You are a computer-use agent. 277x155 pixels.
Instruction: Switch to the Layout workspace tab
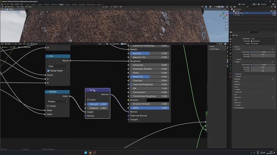click(x=28, y=4)
